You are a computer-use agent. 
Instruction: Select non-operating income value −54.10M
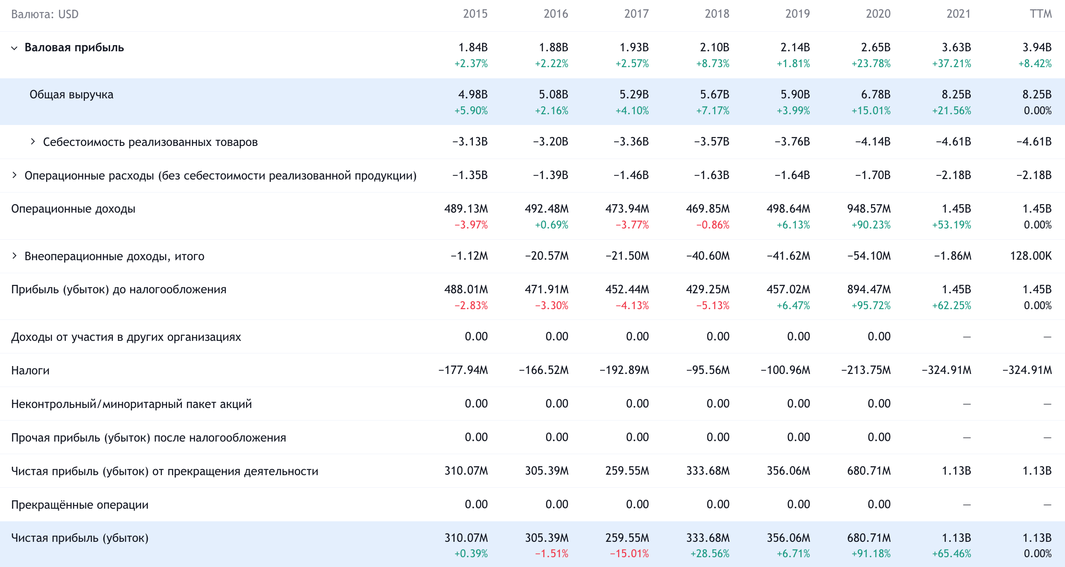[869, 256]
